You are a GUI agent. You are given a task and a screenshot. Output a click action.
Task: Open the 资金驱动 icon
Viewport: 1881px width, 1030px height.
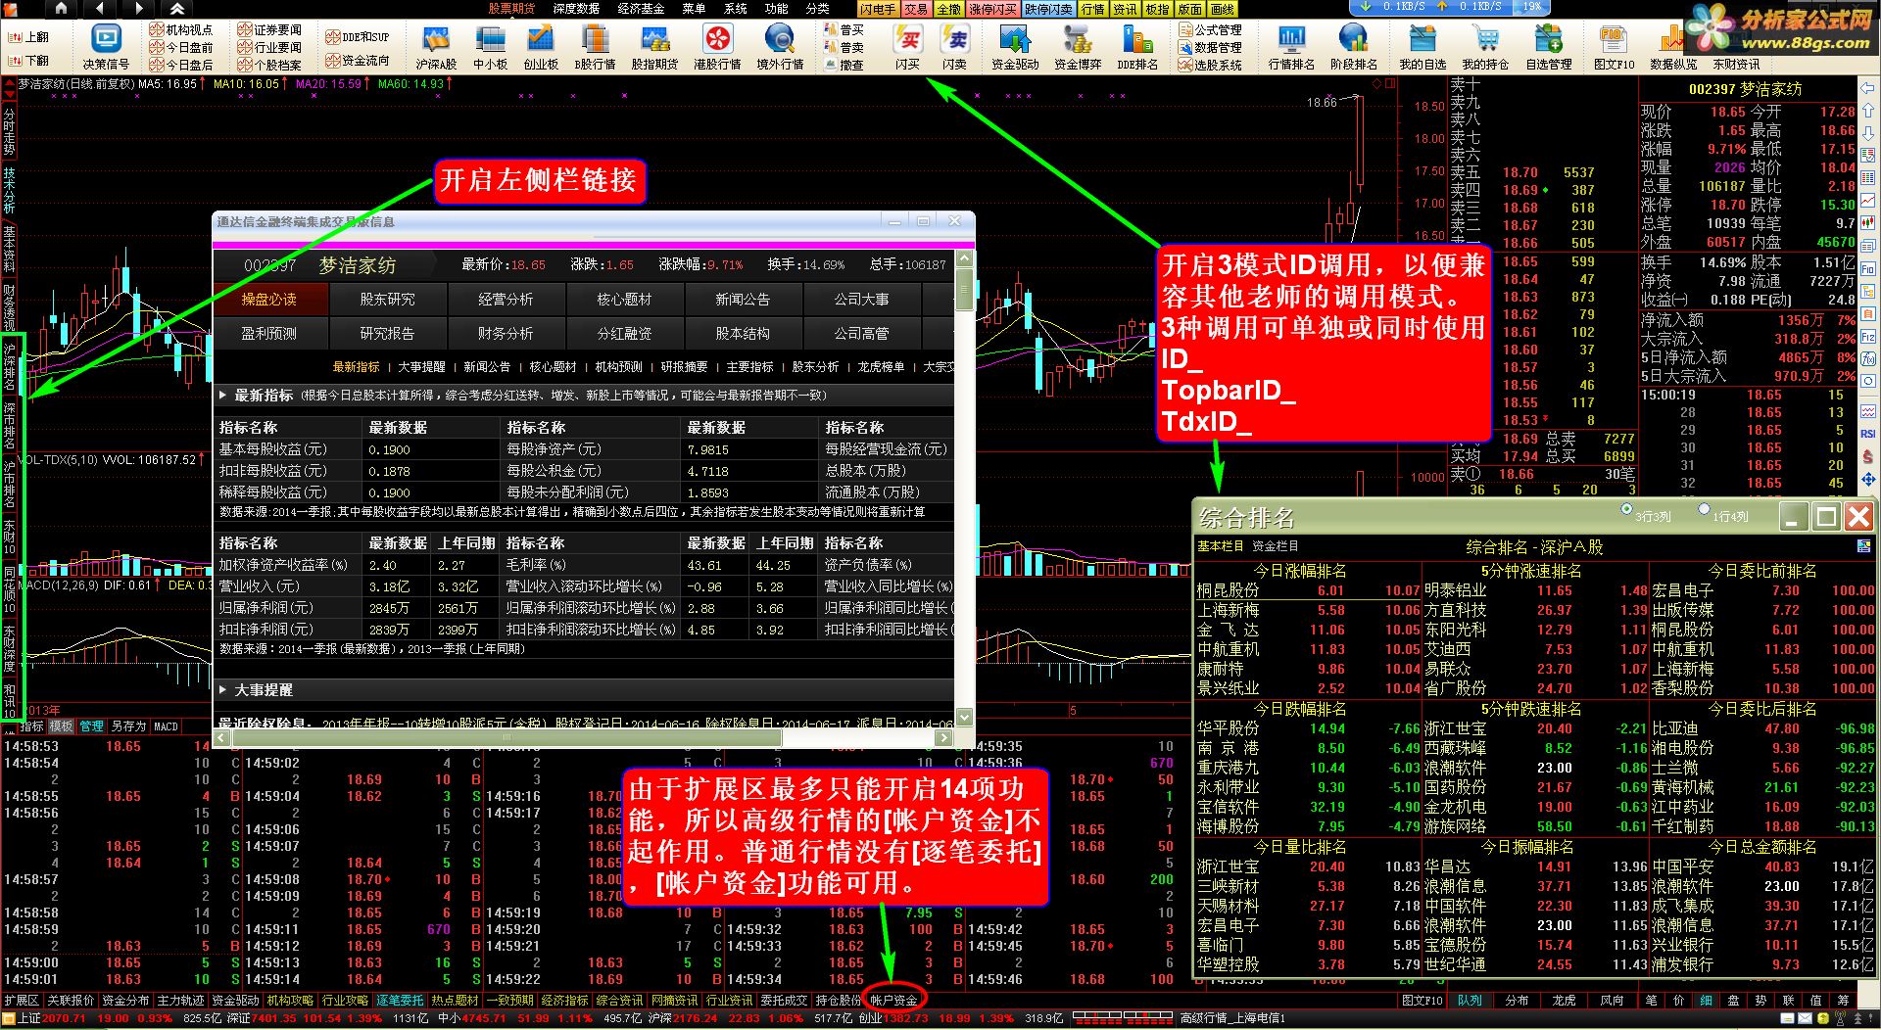click(x=1015, y=46)
